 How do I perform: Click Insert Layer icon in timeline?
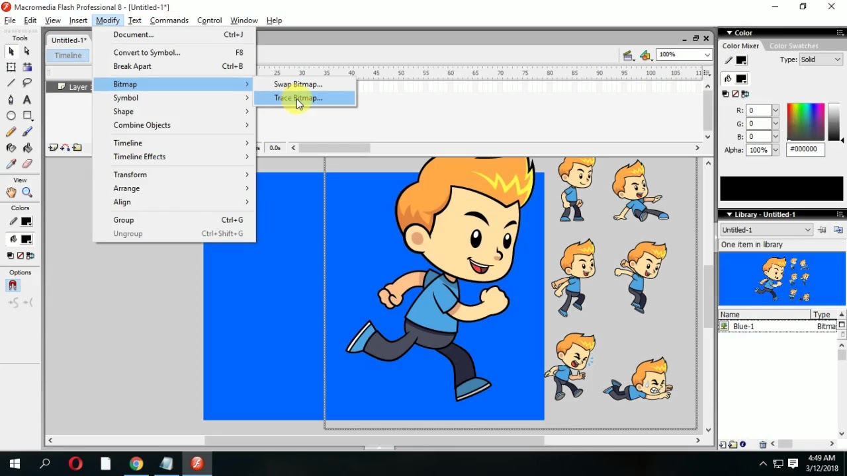tap(53, 147)
